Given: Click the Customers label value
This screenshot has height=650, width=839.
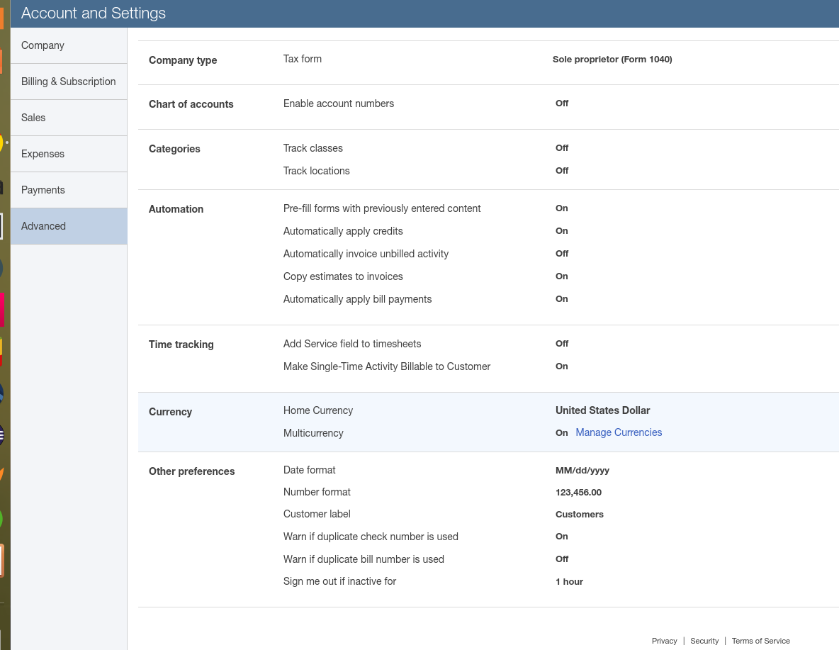Looking at the screenshot, I should pos(580,515).
